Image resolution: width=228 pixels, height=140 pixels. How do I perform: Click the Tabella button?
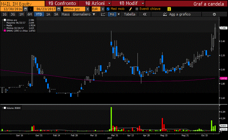click(x=129, y=14)
